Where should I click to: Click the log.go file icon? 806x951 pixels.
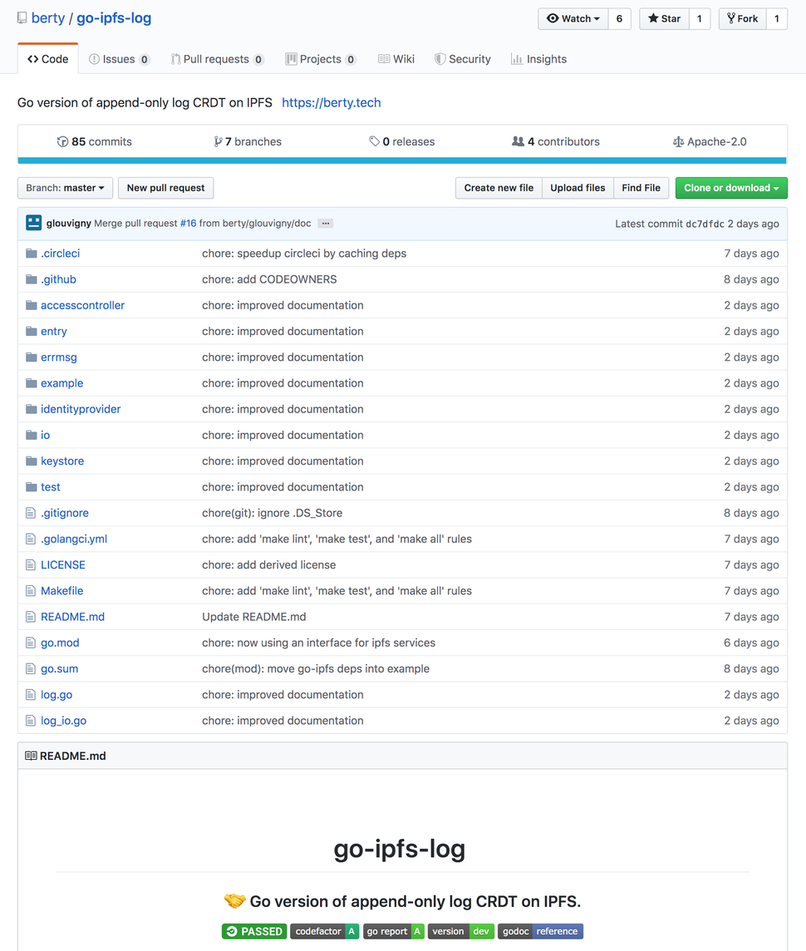click(31, 694)
